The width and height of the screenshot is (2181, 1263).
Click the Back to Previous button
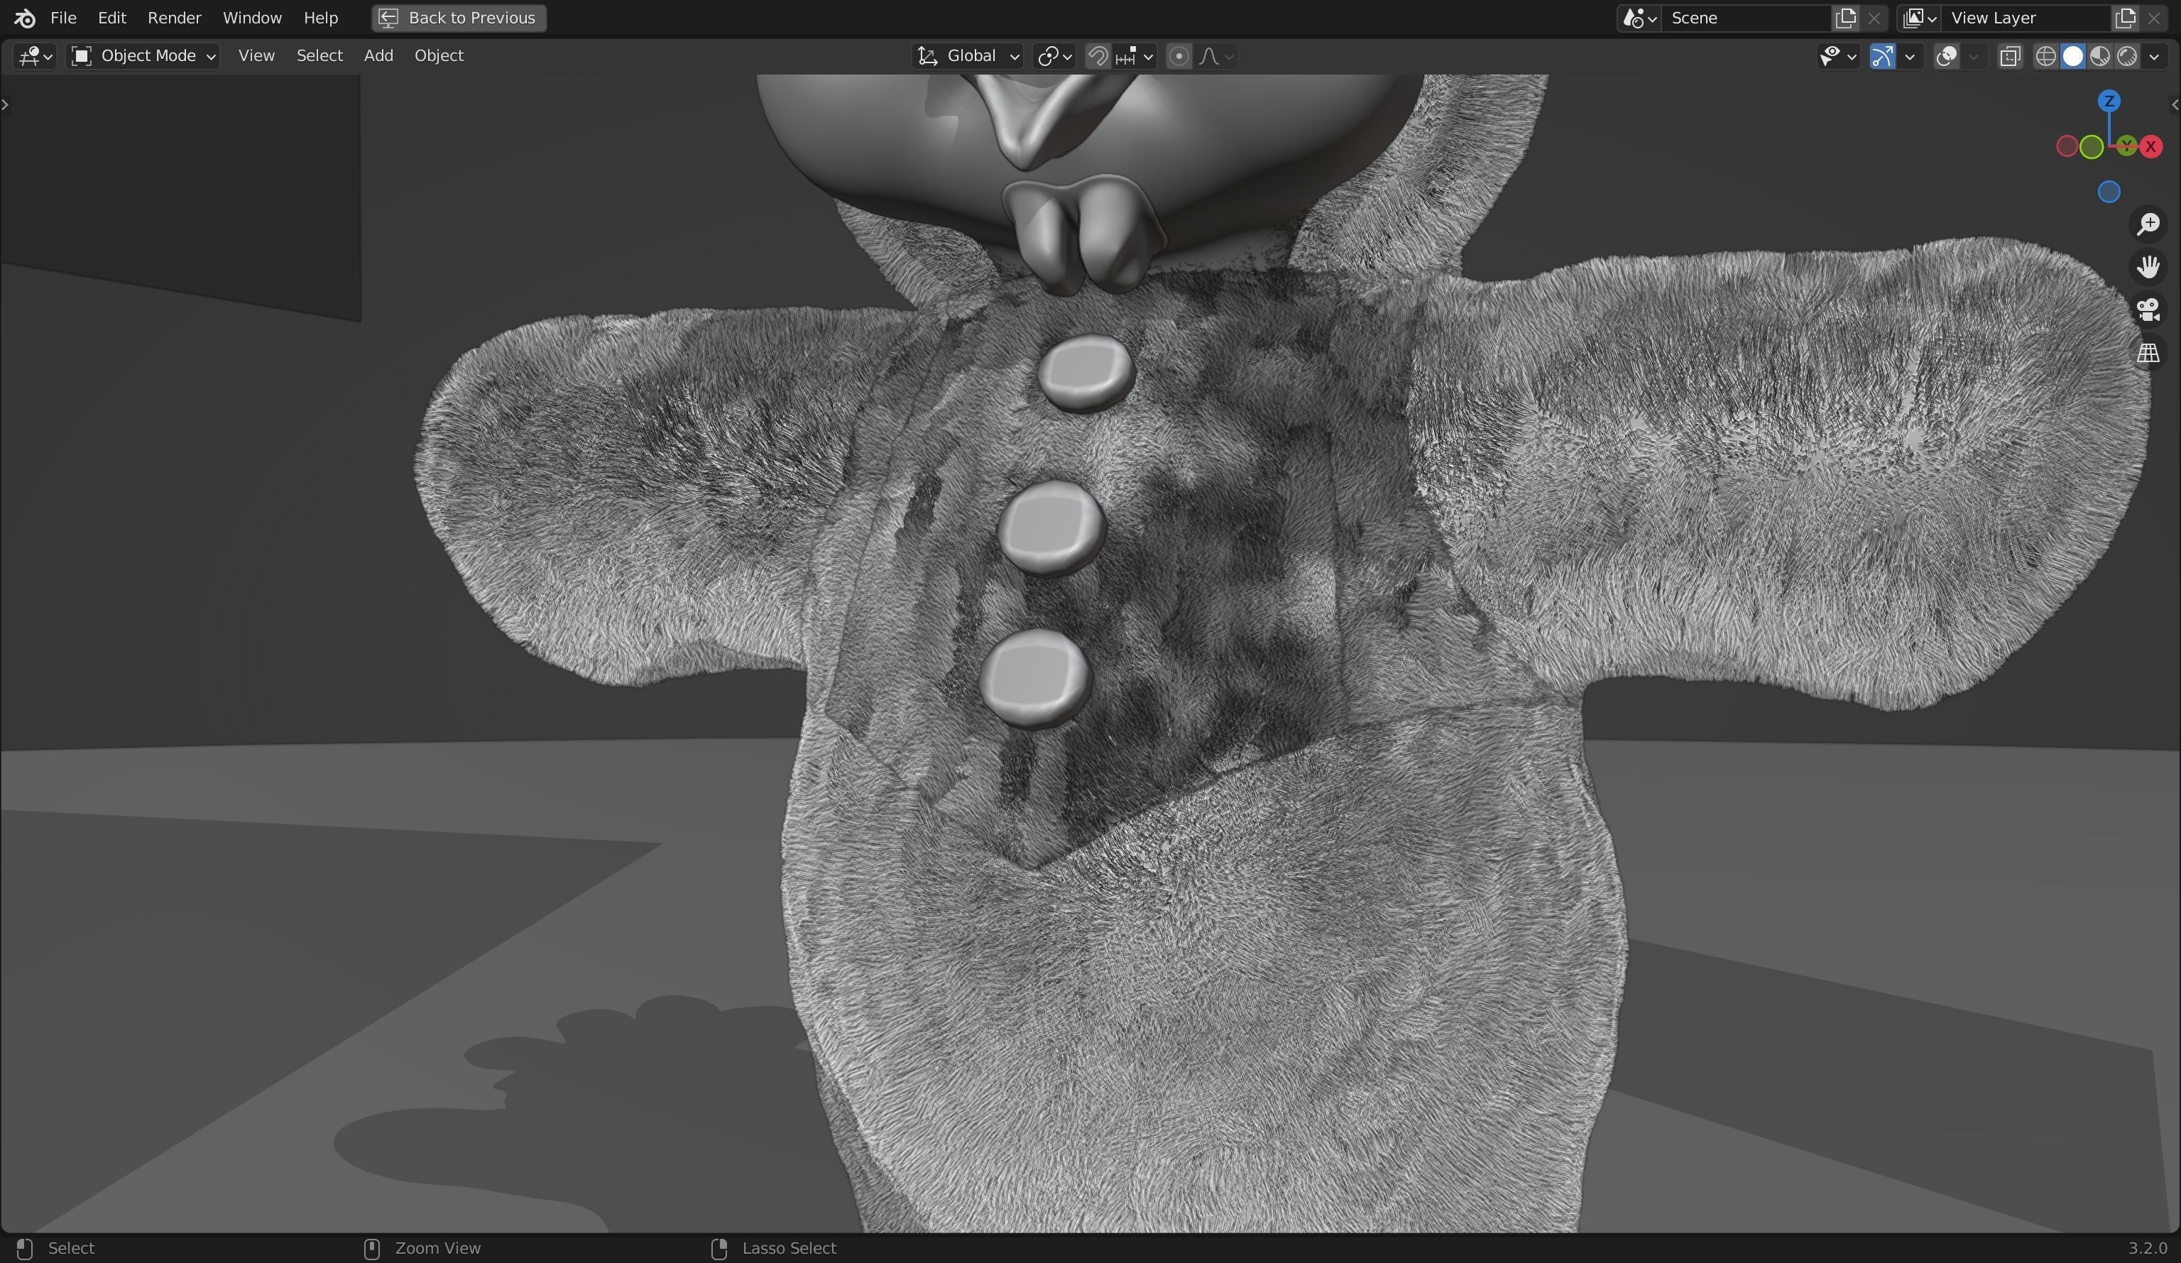(x=457, y=17)
